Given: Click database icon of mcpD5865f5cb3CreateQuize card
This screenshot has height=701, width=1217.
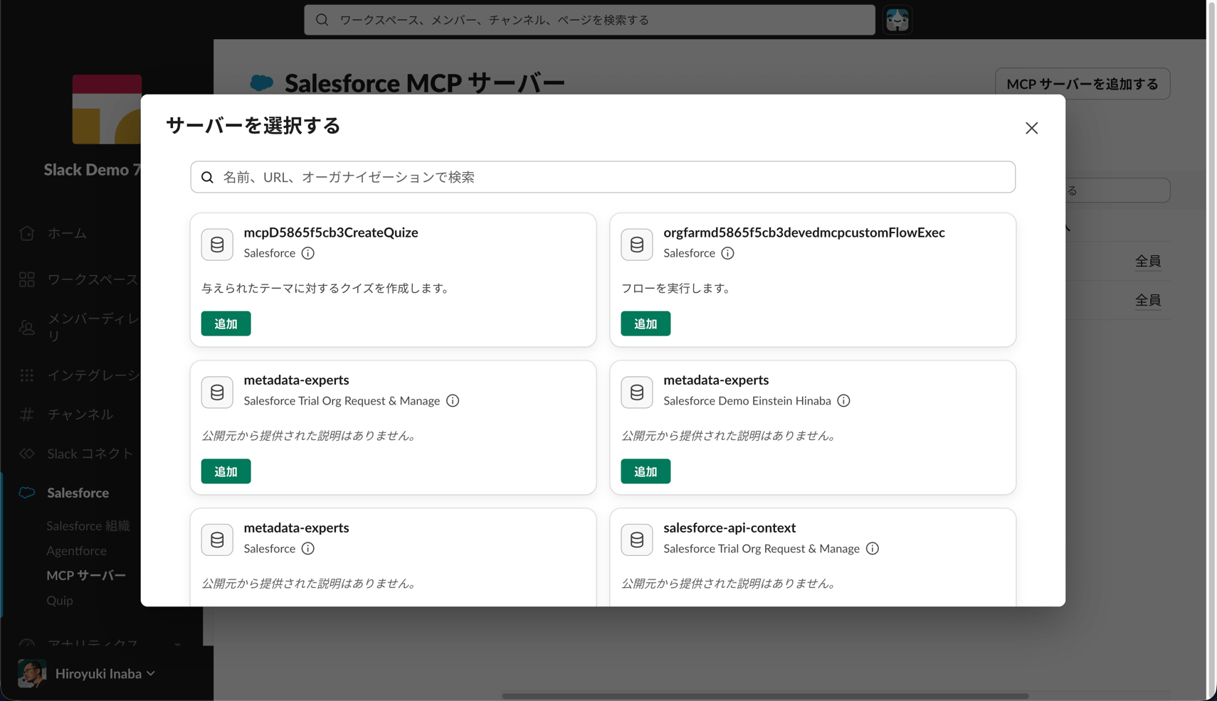Looking at the screenshot, I should point(217,245).
